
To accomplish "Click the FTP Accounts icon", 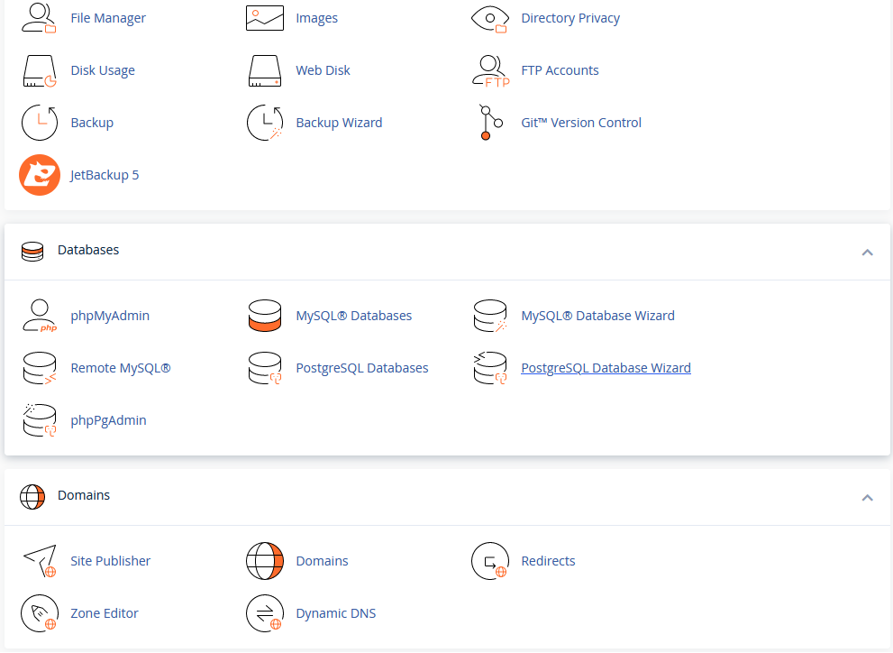I will click(x=490, y=70).
